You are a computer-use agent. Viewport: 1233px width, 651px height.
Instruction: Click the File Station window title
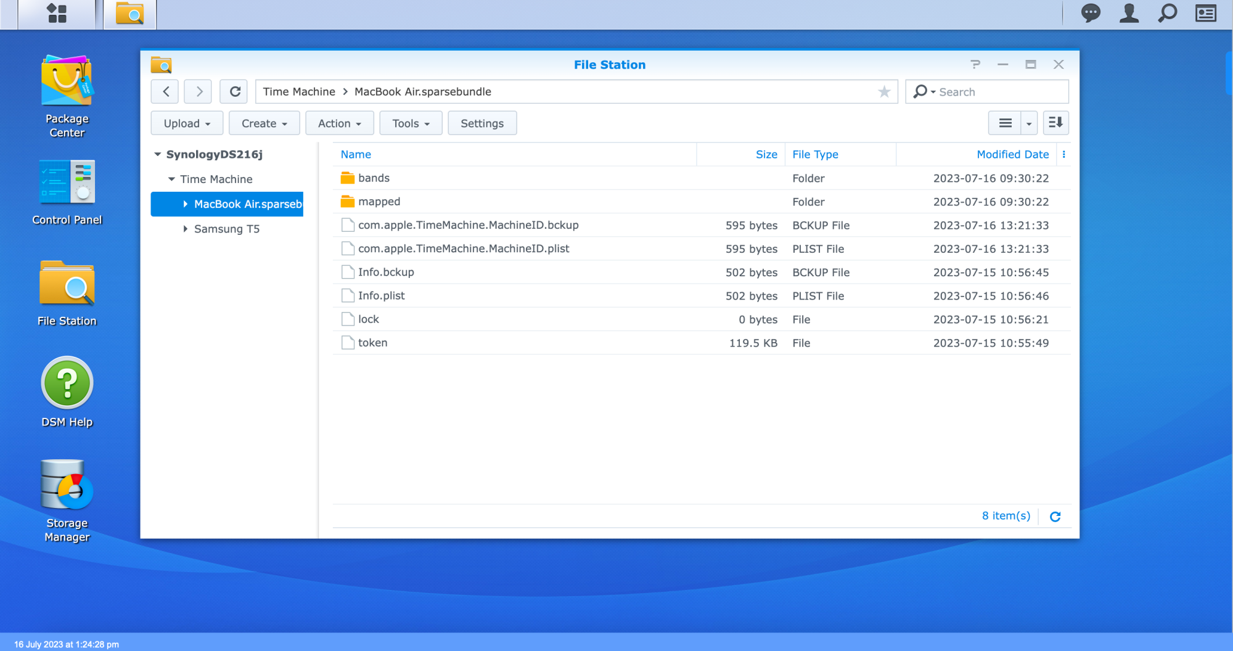(x=610, y=65)
